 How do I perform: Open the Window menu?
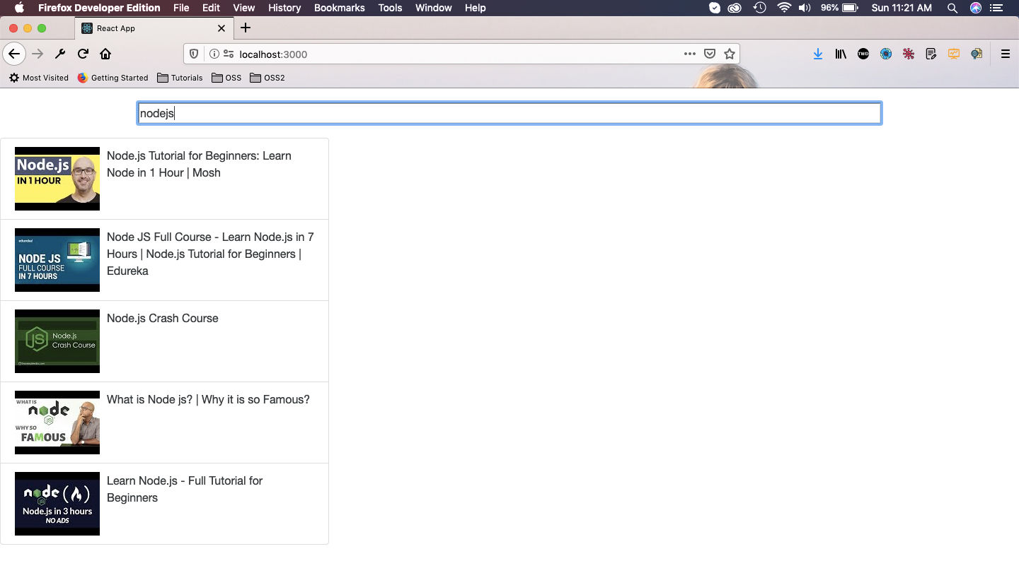433,8
